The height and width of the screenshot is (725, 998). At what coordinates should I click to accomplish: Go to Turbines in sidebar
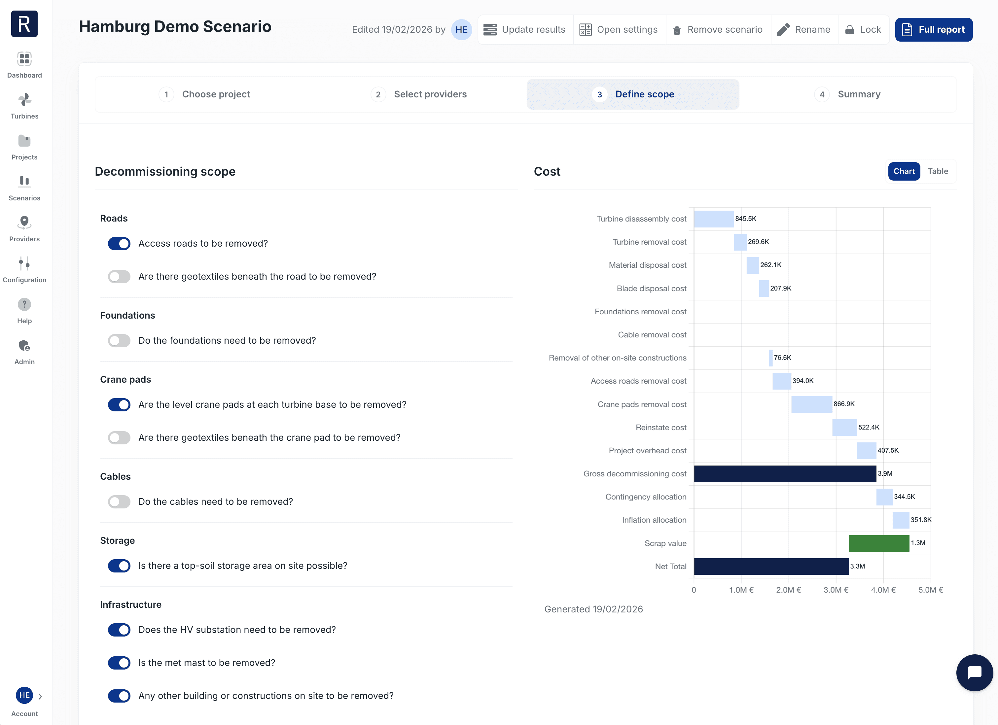coord(24,100)
